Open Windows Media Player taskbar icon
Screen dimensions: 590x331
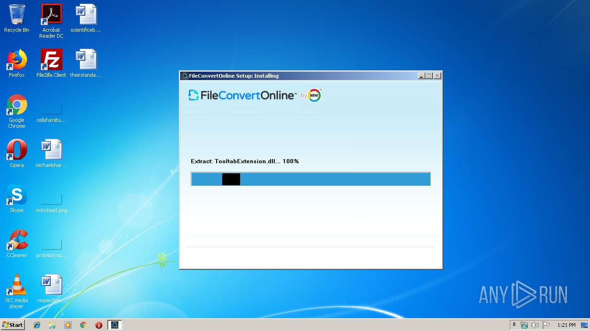tap(68, 325)
